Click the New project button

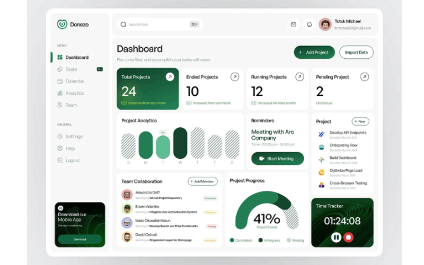pos(360,121)
